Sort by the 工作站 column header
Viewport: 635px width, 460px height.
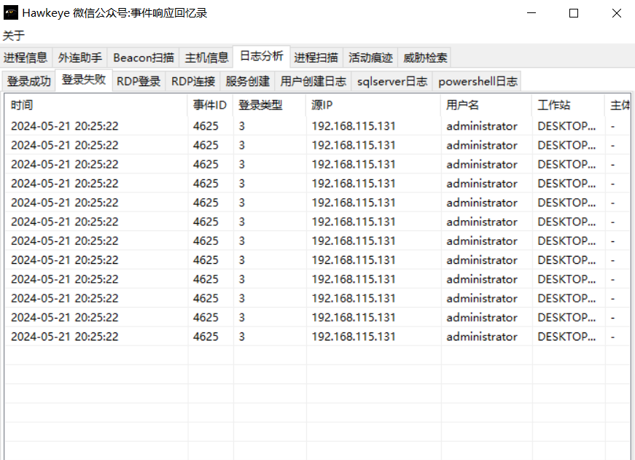coord(568,105)
